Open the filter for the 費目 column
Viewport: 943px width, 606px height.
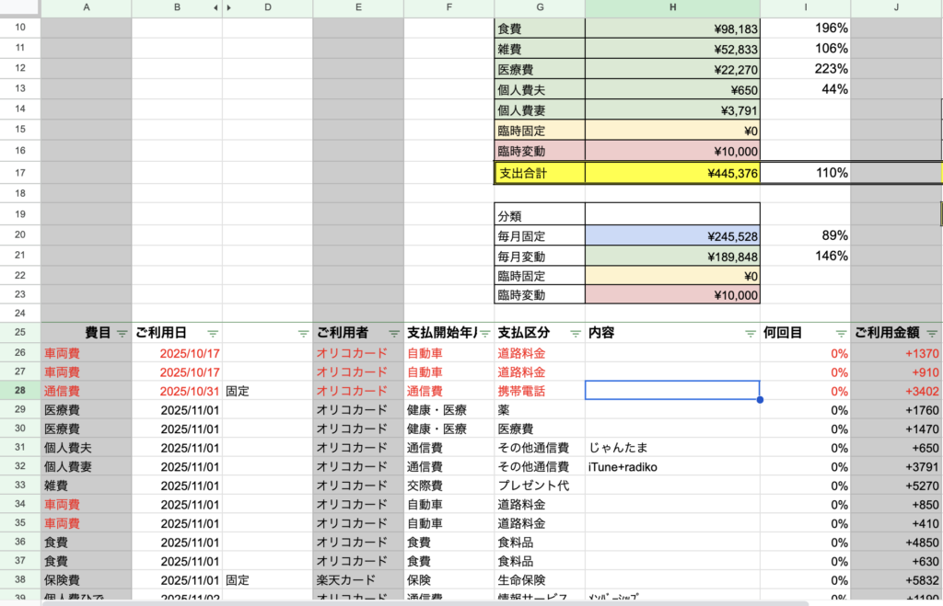(x=122, y=333)
